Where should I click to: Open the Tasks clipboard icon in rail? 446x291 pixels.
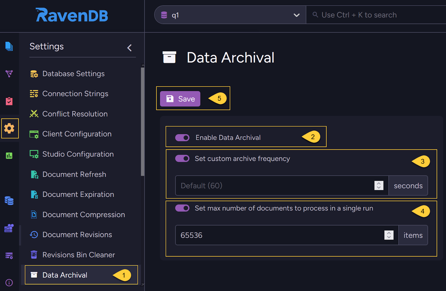click(x=9, y=101)
